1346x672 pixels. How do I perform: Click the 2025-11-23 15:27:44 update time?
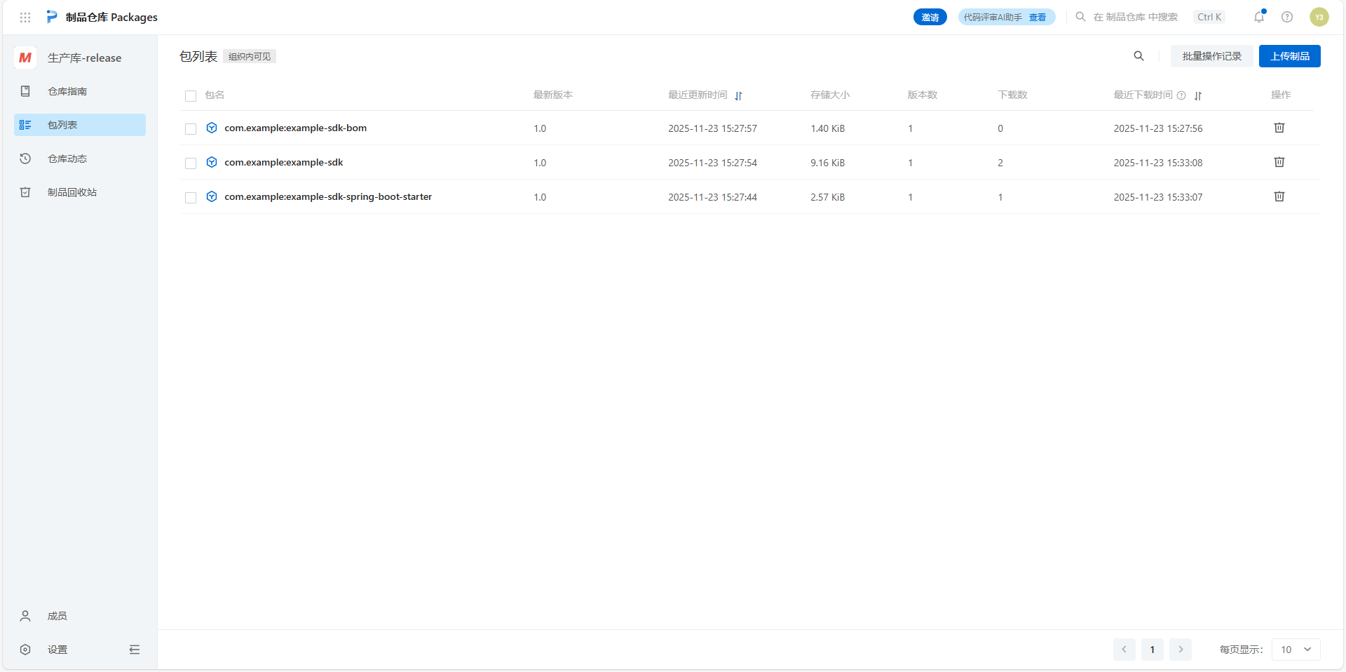(712, 197)
